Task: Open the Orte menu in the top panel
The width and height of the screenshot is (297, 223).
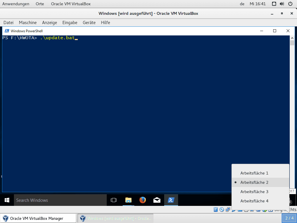Action: 40,4
